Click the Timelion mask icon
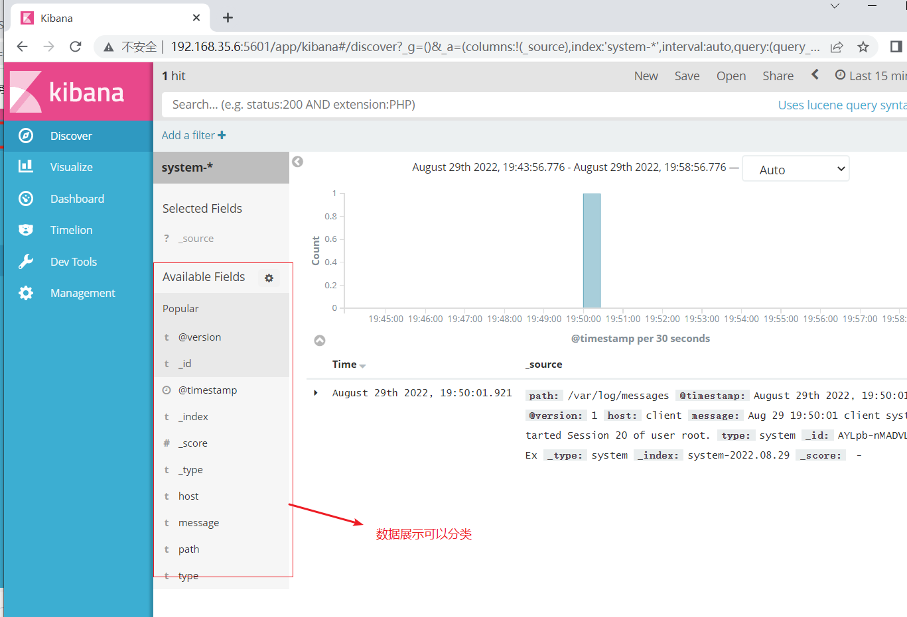Image resolution: width=907 pixels, height=617 pixels. coord(26,230)
